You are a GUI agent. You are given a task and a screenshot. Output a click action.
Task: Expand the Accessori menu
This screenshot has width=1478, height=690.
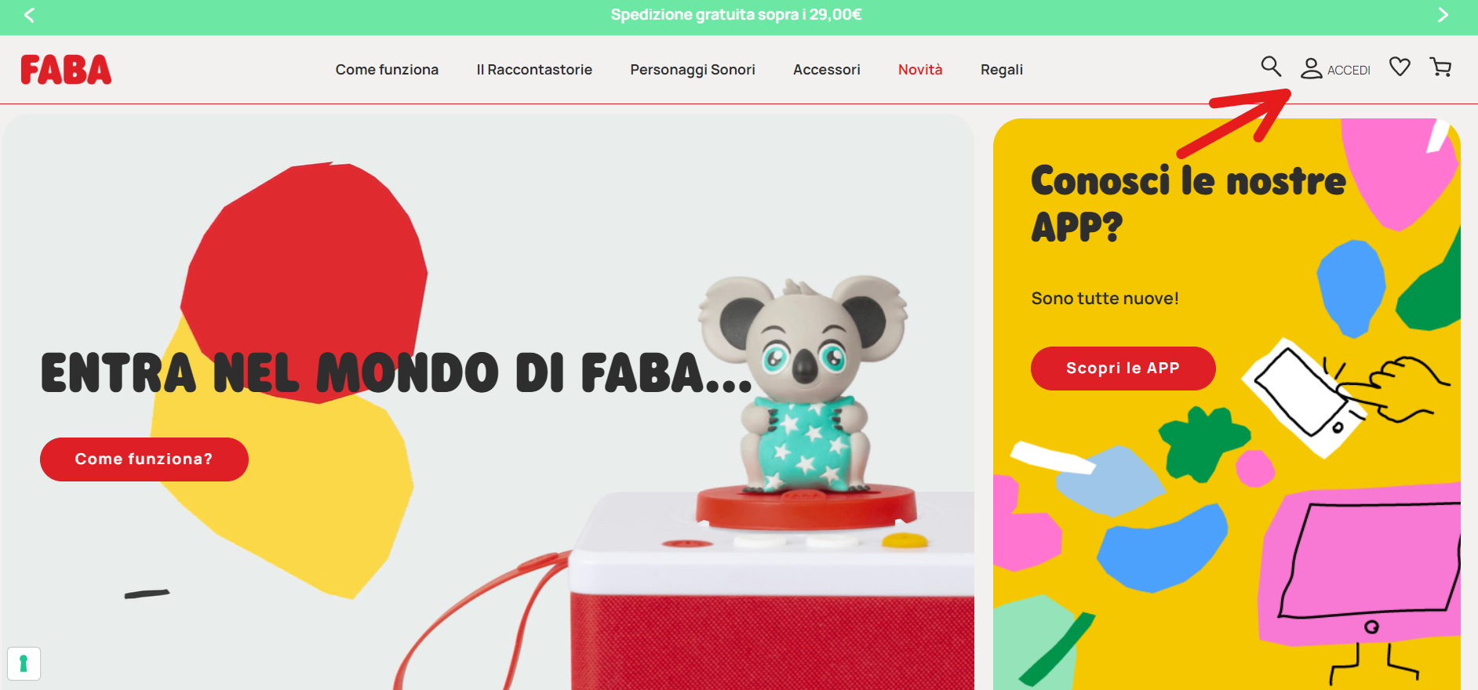[827, 70]
